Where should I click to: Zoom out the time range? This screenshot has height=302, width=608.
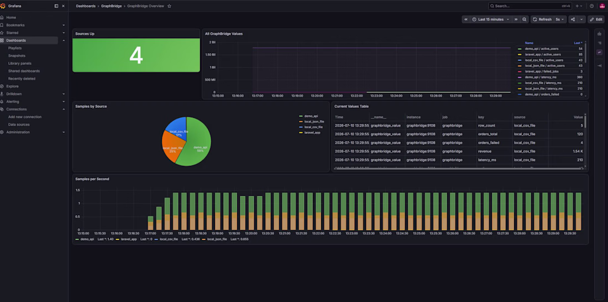coord(524,19)
